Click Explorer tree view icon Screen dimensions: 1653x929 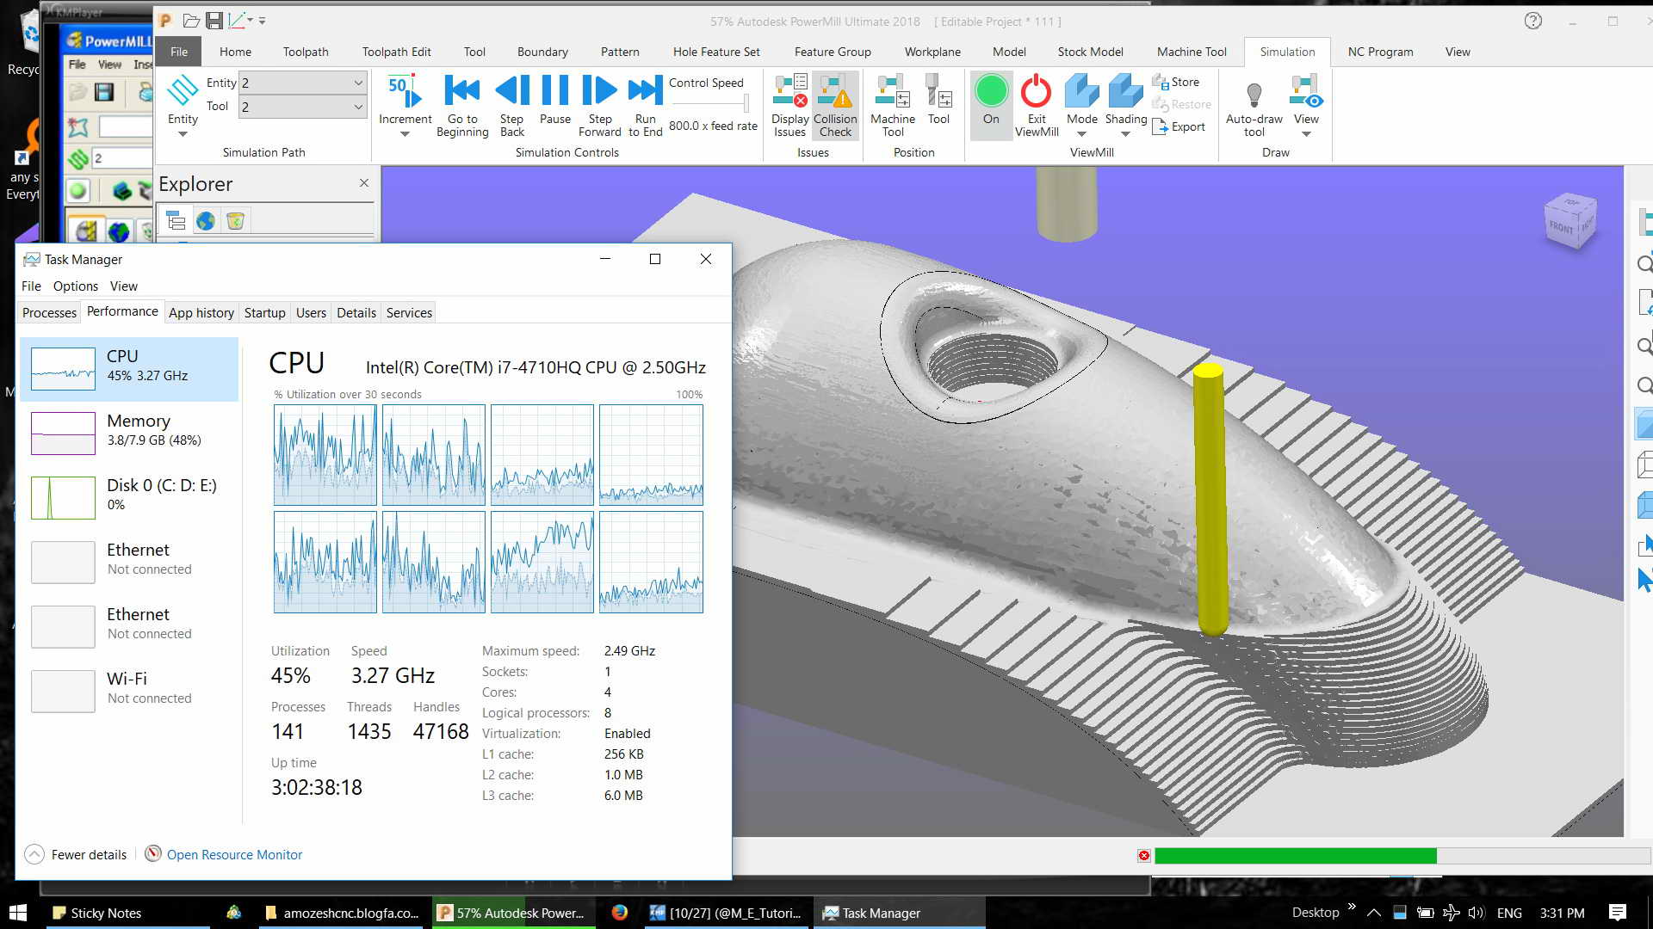[176, 221]
